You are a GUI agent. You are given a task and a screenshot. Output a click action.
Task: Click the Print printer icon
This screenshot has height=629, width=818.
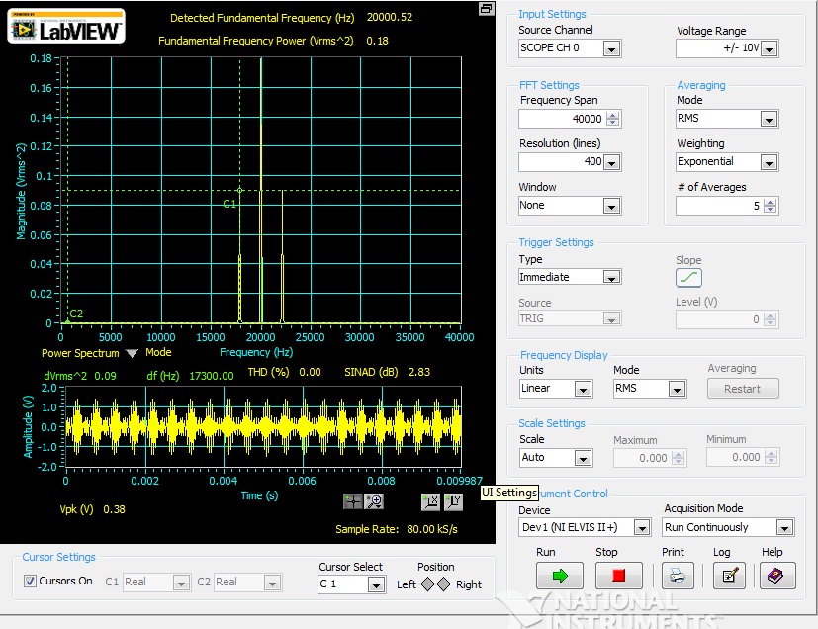click(678, 576)
